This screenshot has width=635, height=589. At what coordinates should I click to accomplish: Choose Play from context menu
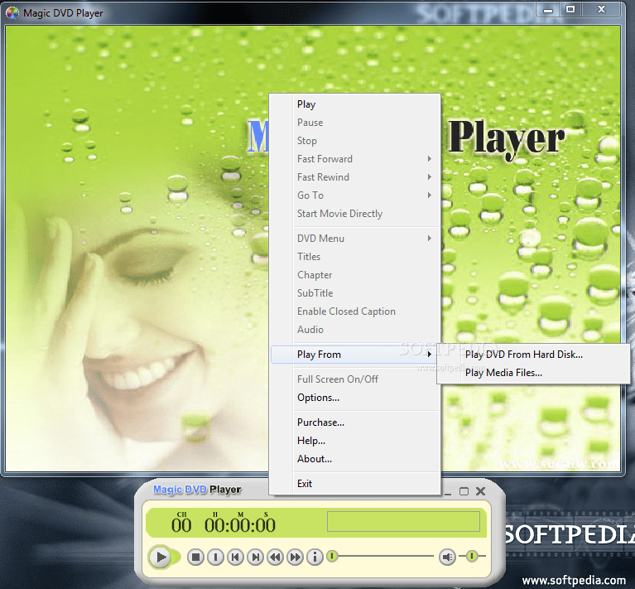355,104
